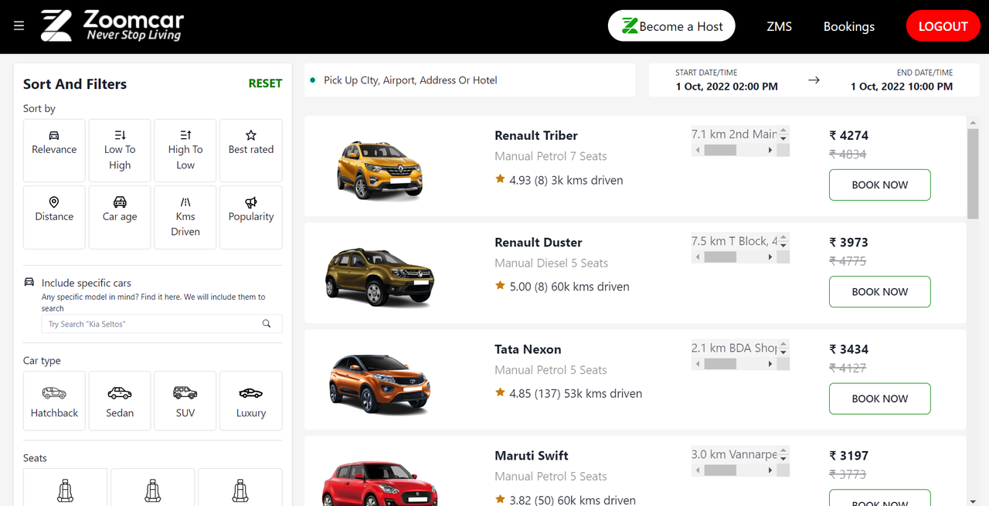
Task: Click the results list vertical scrollbar
Action: [x=973, y=173]
